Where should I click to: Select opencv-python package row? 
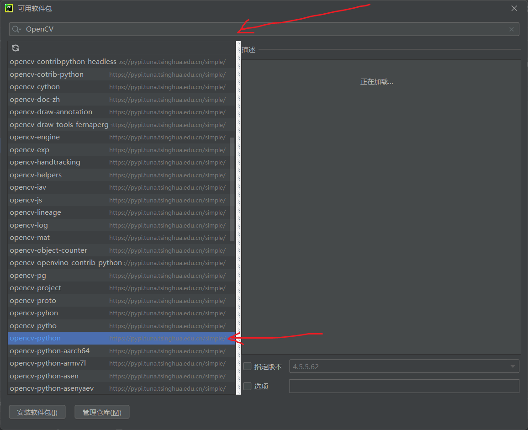121,338
